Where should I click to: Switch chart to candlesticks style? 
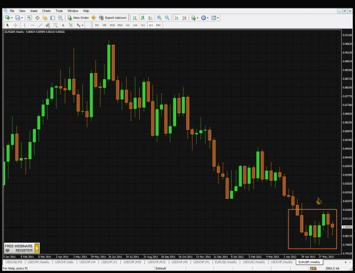(x=143, y=18)
